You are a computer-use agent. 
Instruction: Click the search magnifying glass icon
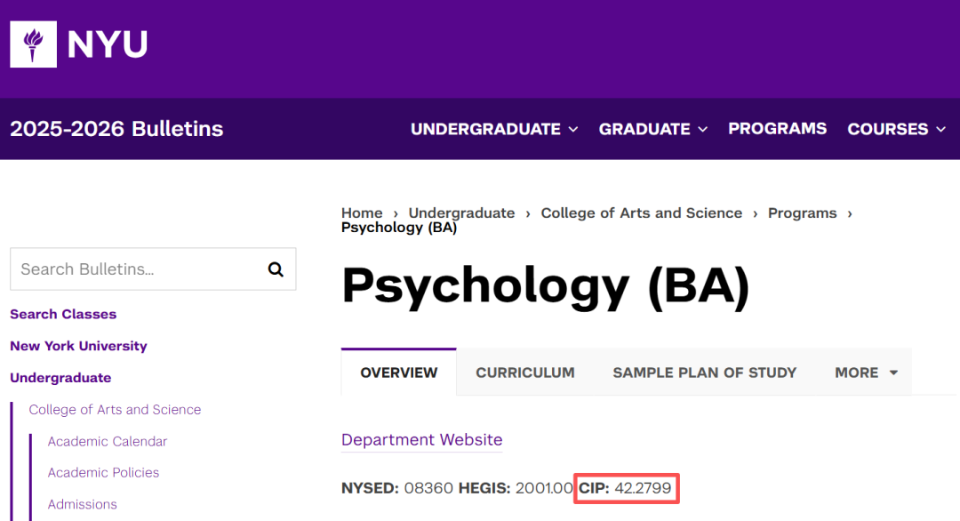[x=276, y=269]
